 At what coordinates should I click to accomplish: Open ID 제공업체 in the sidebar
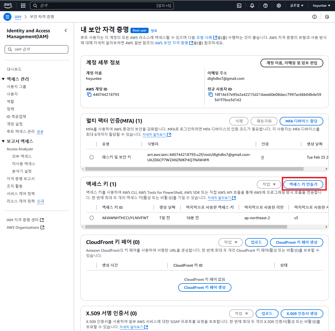pyautogui.click(x=17, y=116)
